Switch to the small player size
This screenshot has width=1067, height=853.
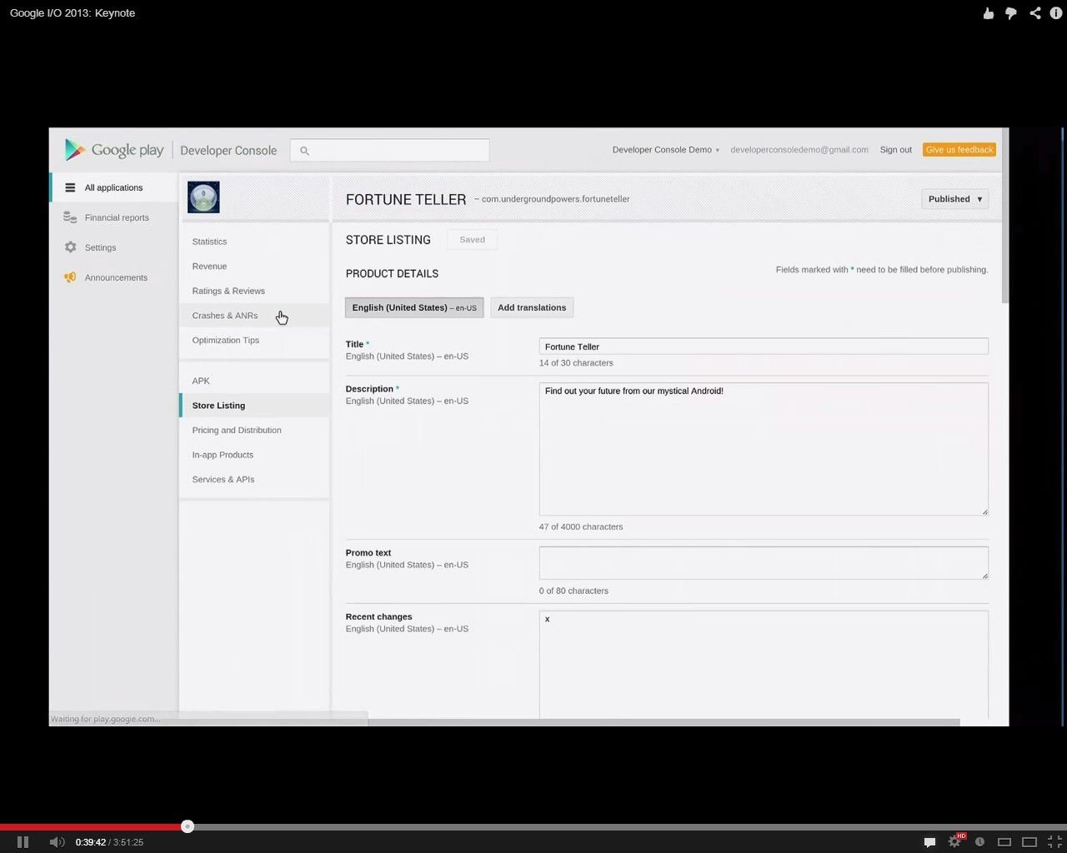click(1004, 842)
